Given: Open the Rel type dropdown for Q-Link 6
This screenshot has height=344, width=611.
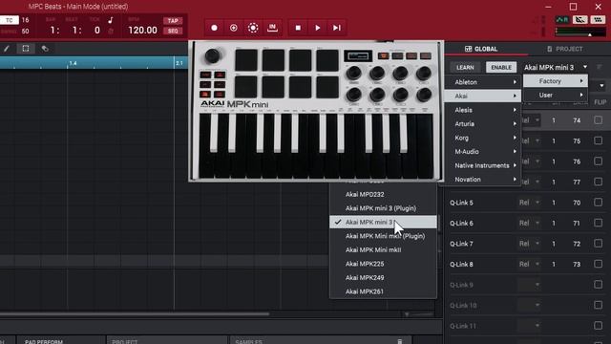Looking at the screenshot, I should 529,223.
